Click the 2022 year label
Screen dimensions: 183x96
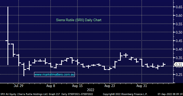pos(91,90)
